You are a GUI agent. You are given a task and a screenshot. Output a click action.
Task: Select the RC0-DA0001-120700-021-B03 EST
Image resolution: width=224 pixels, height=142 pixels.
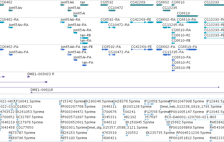coord(195,120)
